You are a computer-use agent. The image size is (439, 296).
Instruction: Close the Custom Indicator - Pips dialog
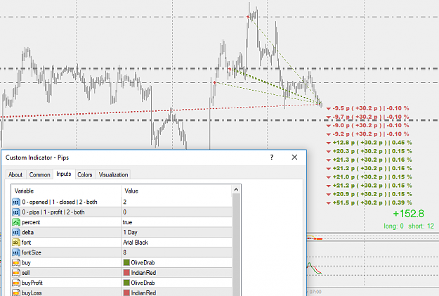click(x=294, y=157)
